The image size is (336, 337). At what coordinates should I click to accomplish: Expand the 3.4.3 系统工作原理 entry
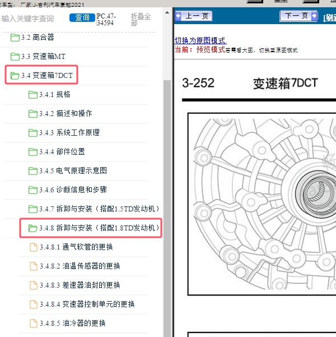pos(69,132)
